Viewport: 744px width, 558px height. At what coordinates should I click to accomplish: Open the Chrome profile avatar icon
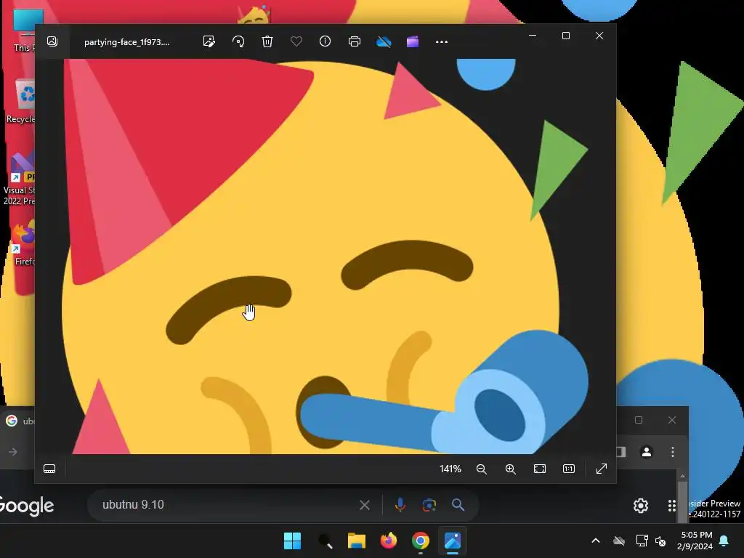tap(646, 452)
